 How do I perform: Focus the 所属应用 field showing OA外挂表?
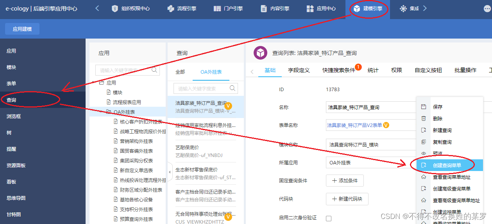pos(371,163)
